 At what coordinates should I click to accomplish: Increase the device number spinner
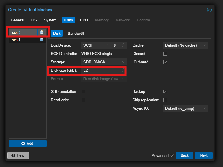pyautogui.click(x=123, y=44)
